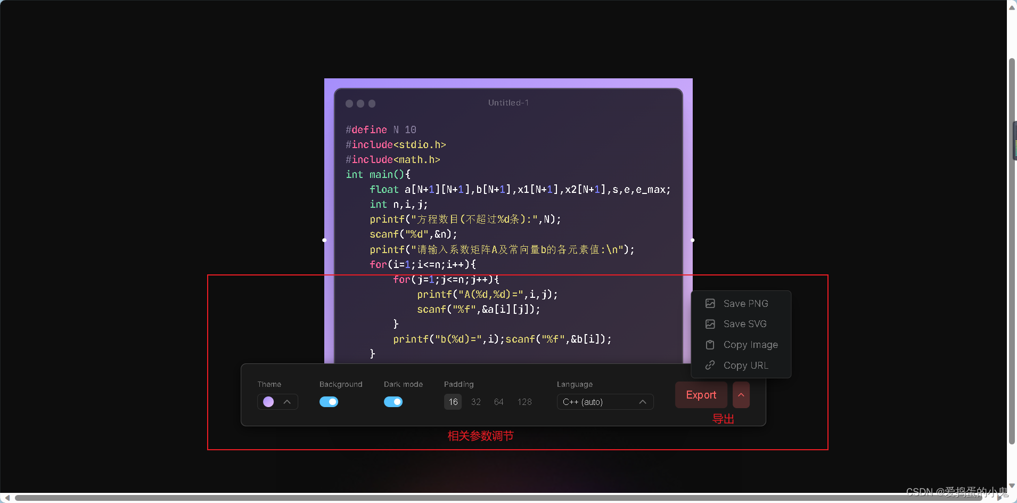Click the code line 'scanf("%f",&a[i][j]);'
This screenshot has width=1017, height=503.
(x=479, y=309)
